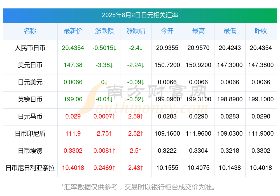Click the 10.1555 opening value

tap(167, 168)
